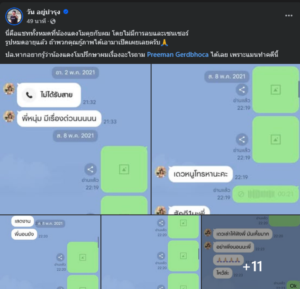Open bottom-left screenshot with พี่นอนยัง message
Image resolution: width=300 pixels, height=289 pixels.
pyautogui.click(x=50, y=252)
